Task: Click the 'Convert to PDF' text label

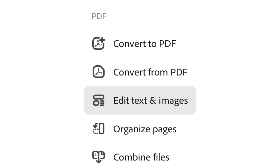Action: click(x=145, y=44)
